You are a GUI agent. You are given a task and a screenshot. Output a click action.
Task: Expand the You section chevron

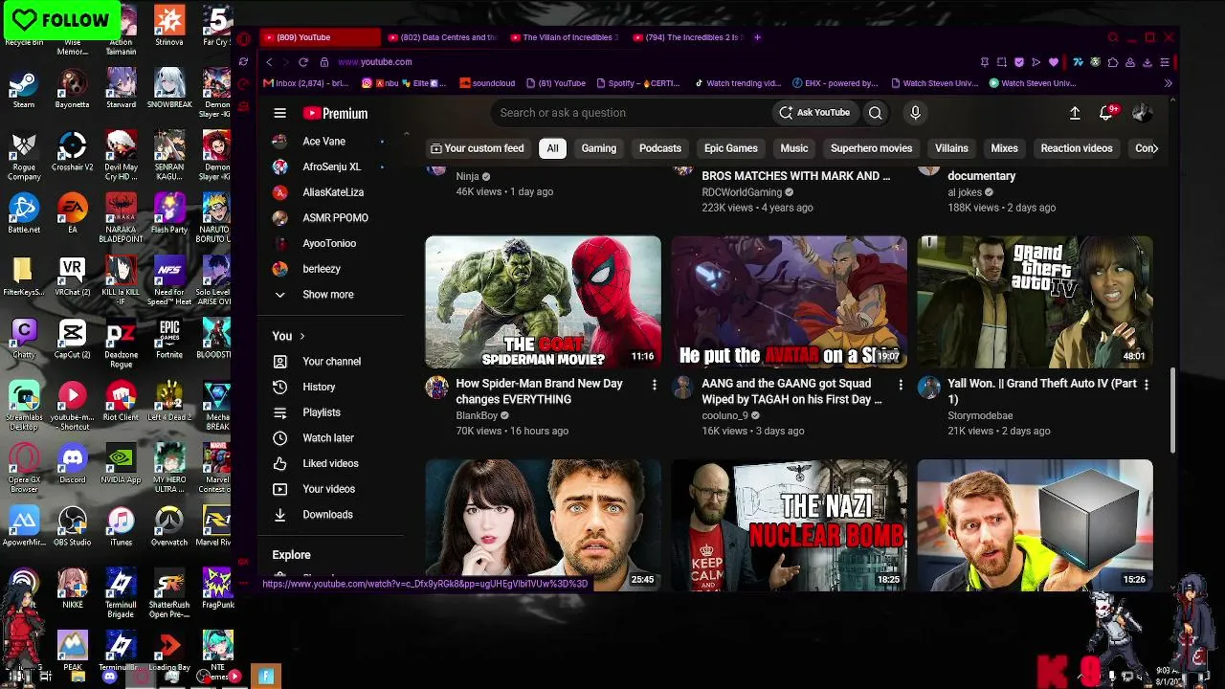click(x=302, y=336)
